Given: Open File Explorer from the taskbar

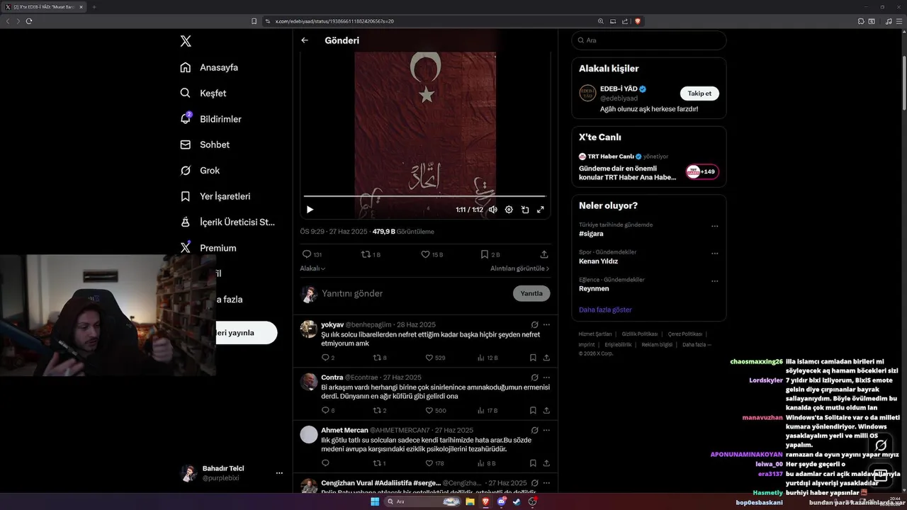Looking at the screenshot, I should [x=470, y=501].
